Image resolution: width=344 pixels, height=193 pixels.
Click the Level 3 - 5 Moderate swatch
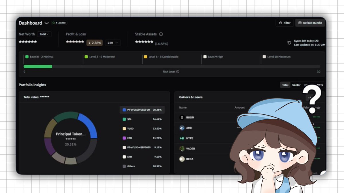point(86,57)
